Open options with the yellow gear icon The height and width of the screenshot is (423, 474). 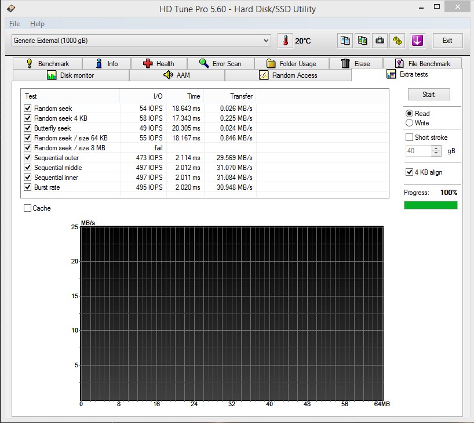397,41
